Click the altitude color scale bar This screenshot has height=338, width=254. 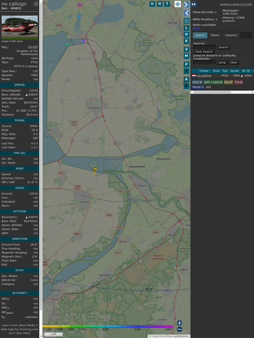pyautogui.click(x=107, y=326)
